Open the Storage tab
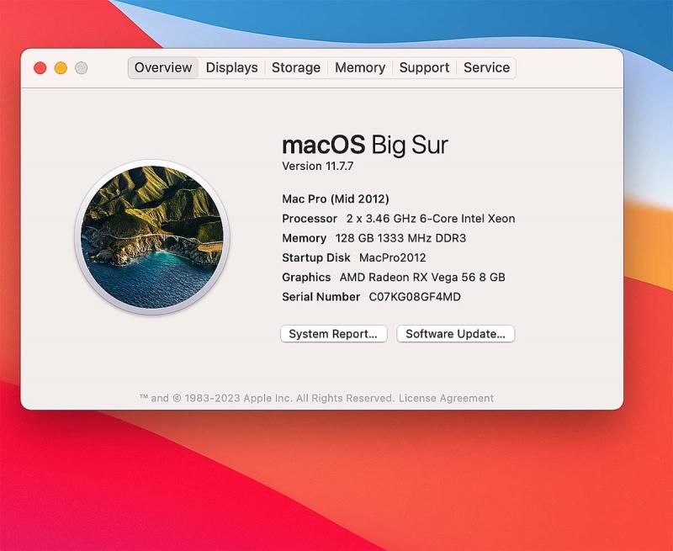This screenshot has height=551, width=673. [x=296, y=68]
